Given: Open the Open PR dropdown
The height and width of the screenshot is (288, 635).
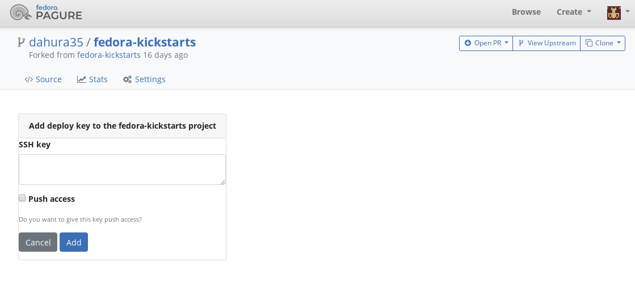Looking at the screenshot, I should tap(486, 43).
